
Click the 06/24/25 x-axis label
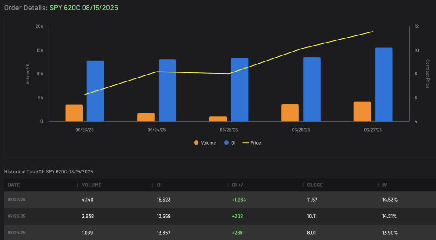tap(157, 130)
